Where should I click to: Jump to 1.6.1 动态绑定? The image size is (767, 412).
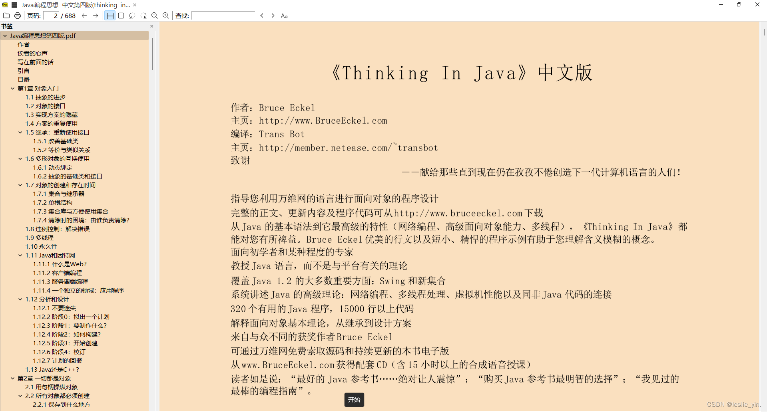(53, 167)
